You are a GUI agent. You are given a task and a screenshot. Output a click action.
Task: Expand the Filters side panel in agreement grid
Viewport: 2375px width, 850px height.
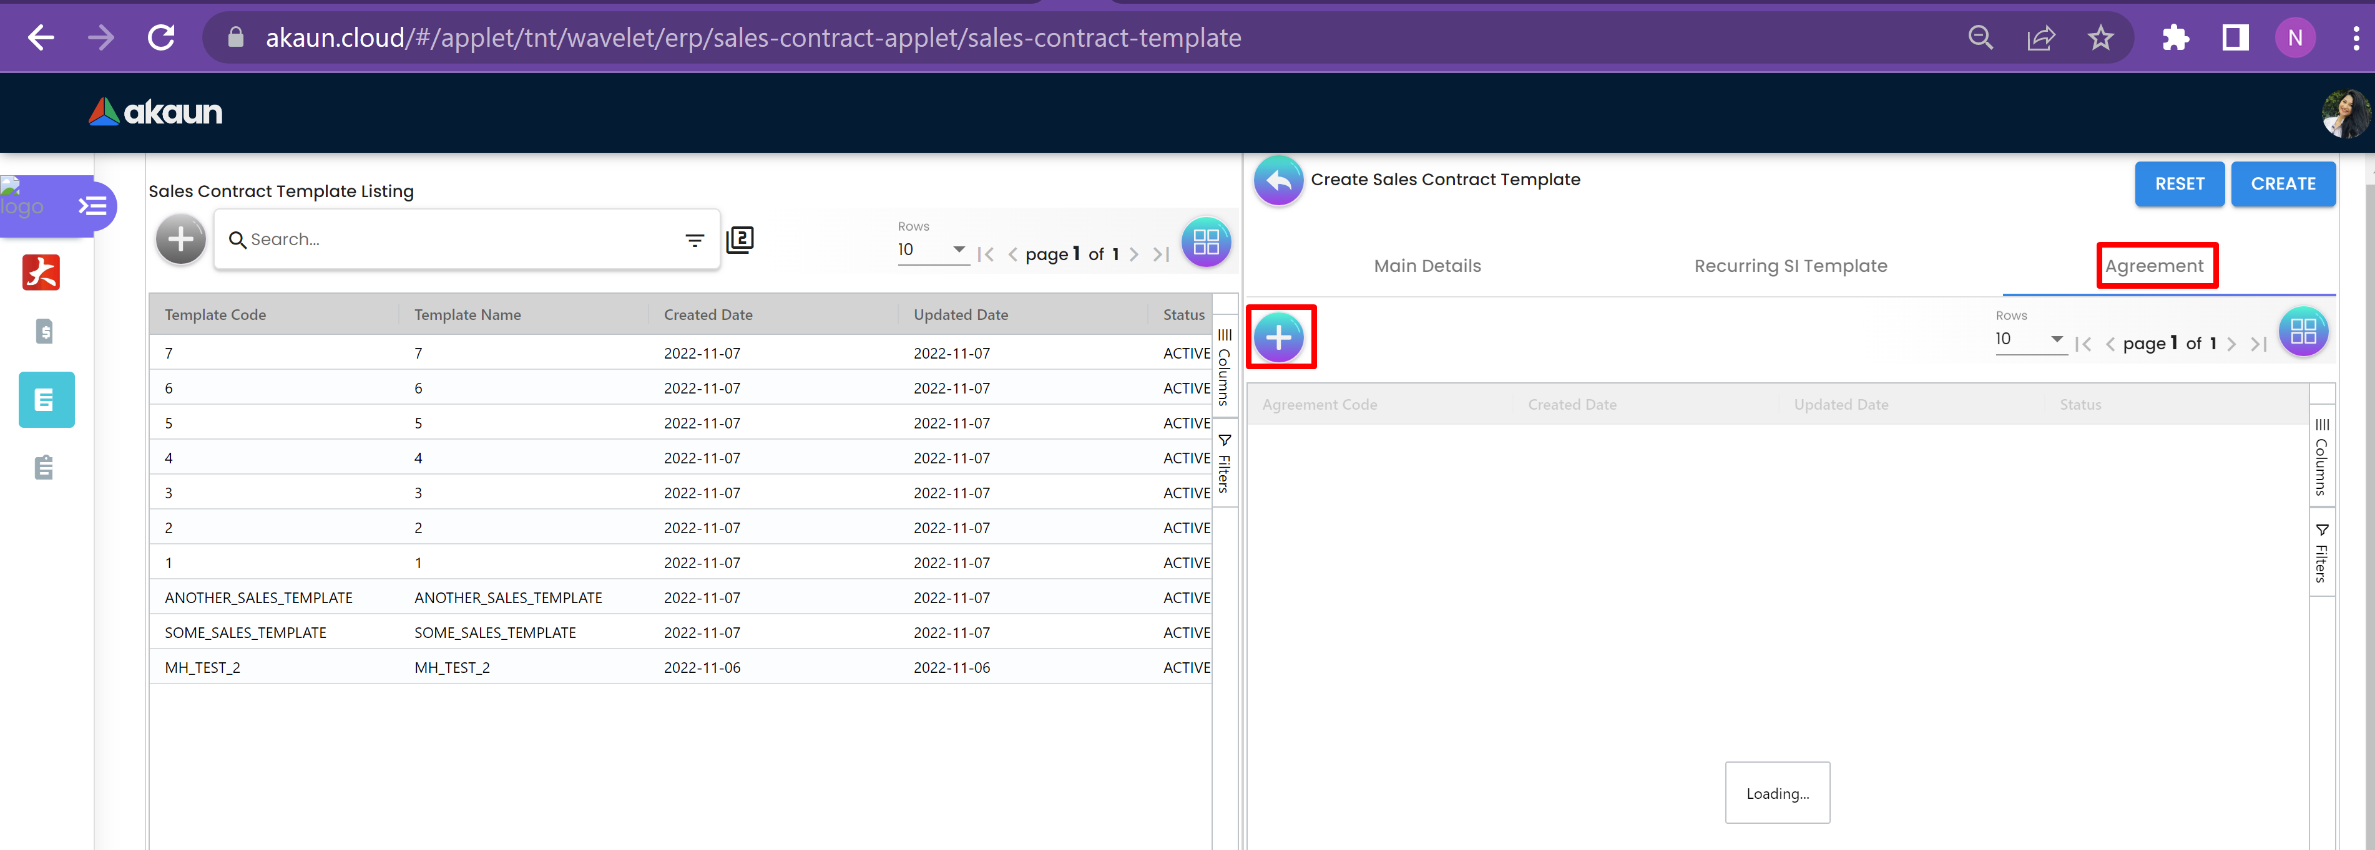point(2321,554)
